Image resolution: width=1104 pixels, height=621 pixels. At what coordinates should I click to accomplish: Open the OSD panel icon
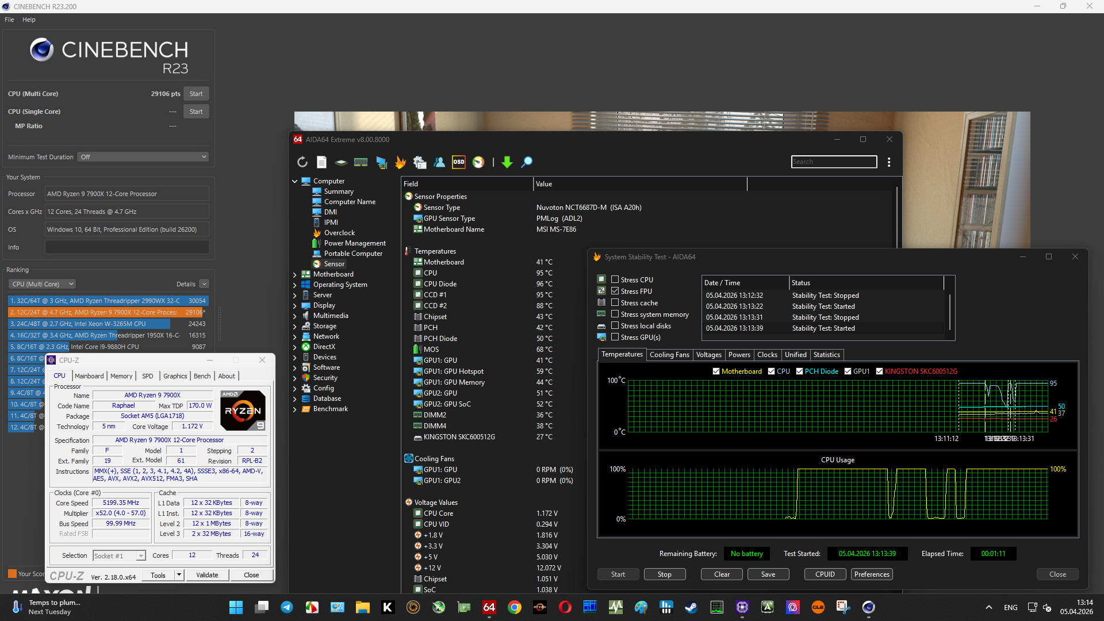[458, 162]
